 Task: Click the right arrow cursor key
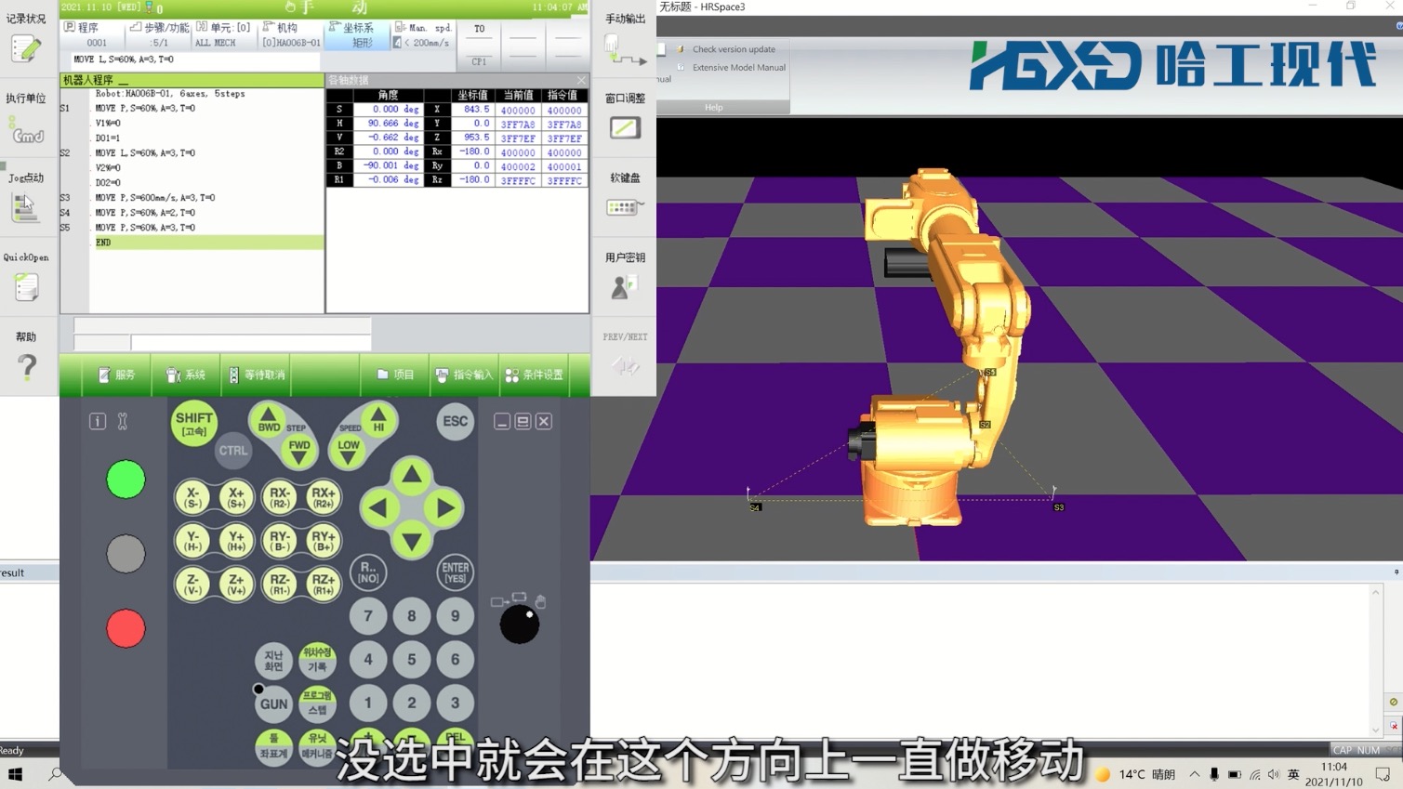(444, 508)
